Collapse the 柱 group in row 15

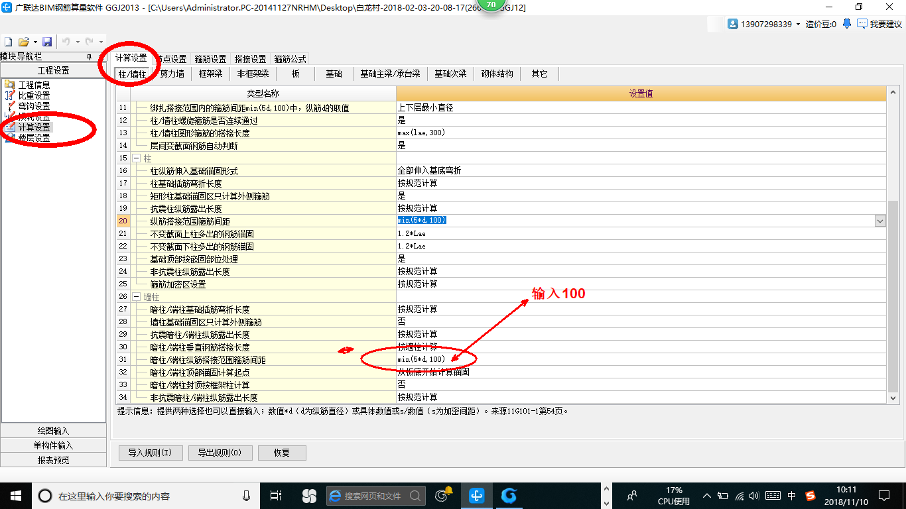pos(136,158)
